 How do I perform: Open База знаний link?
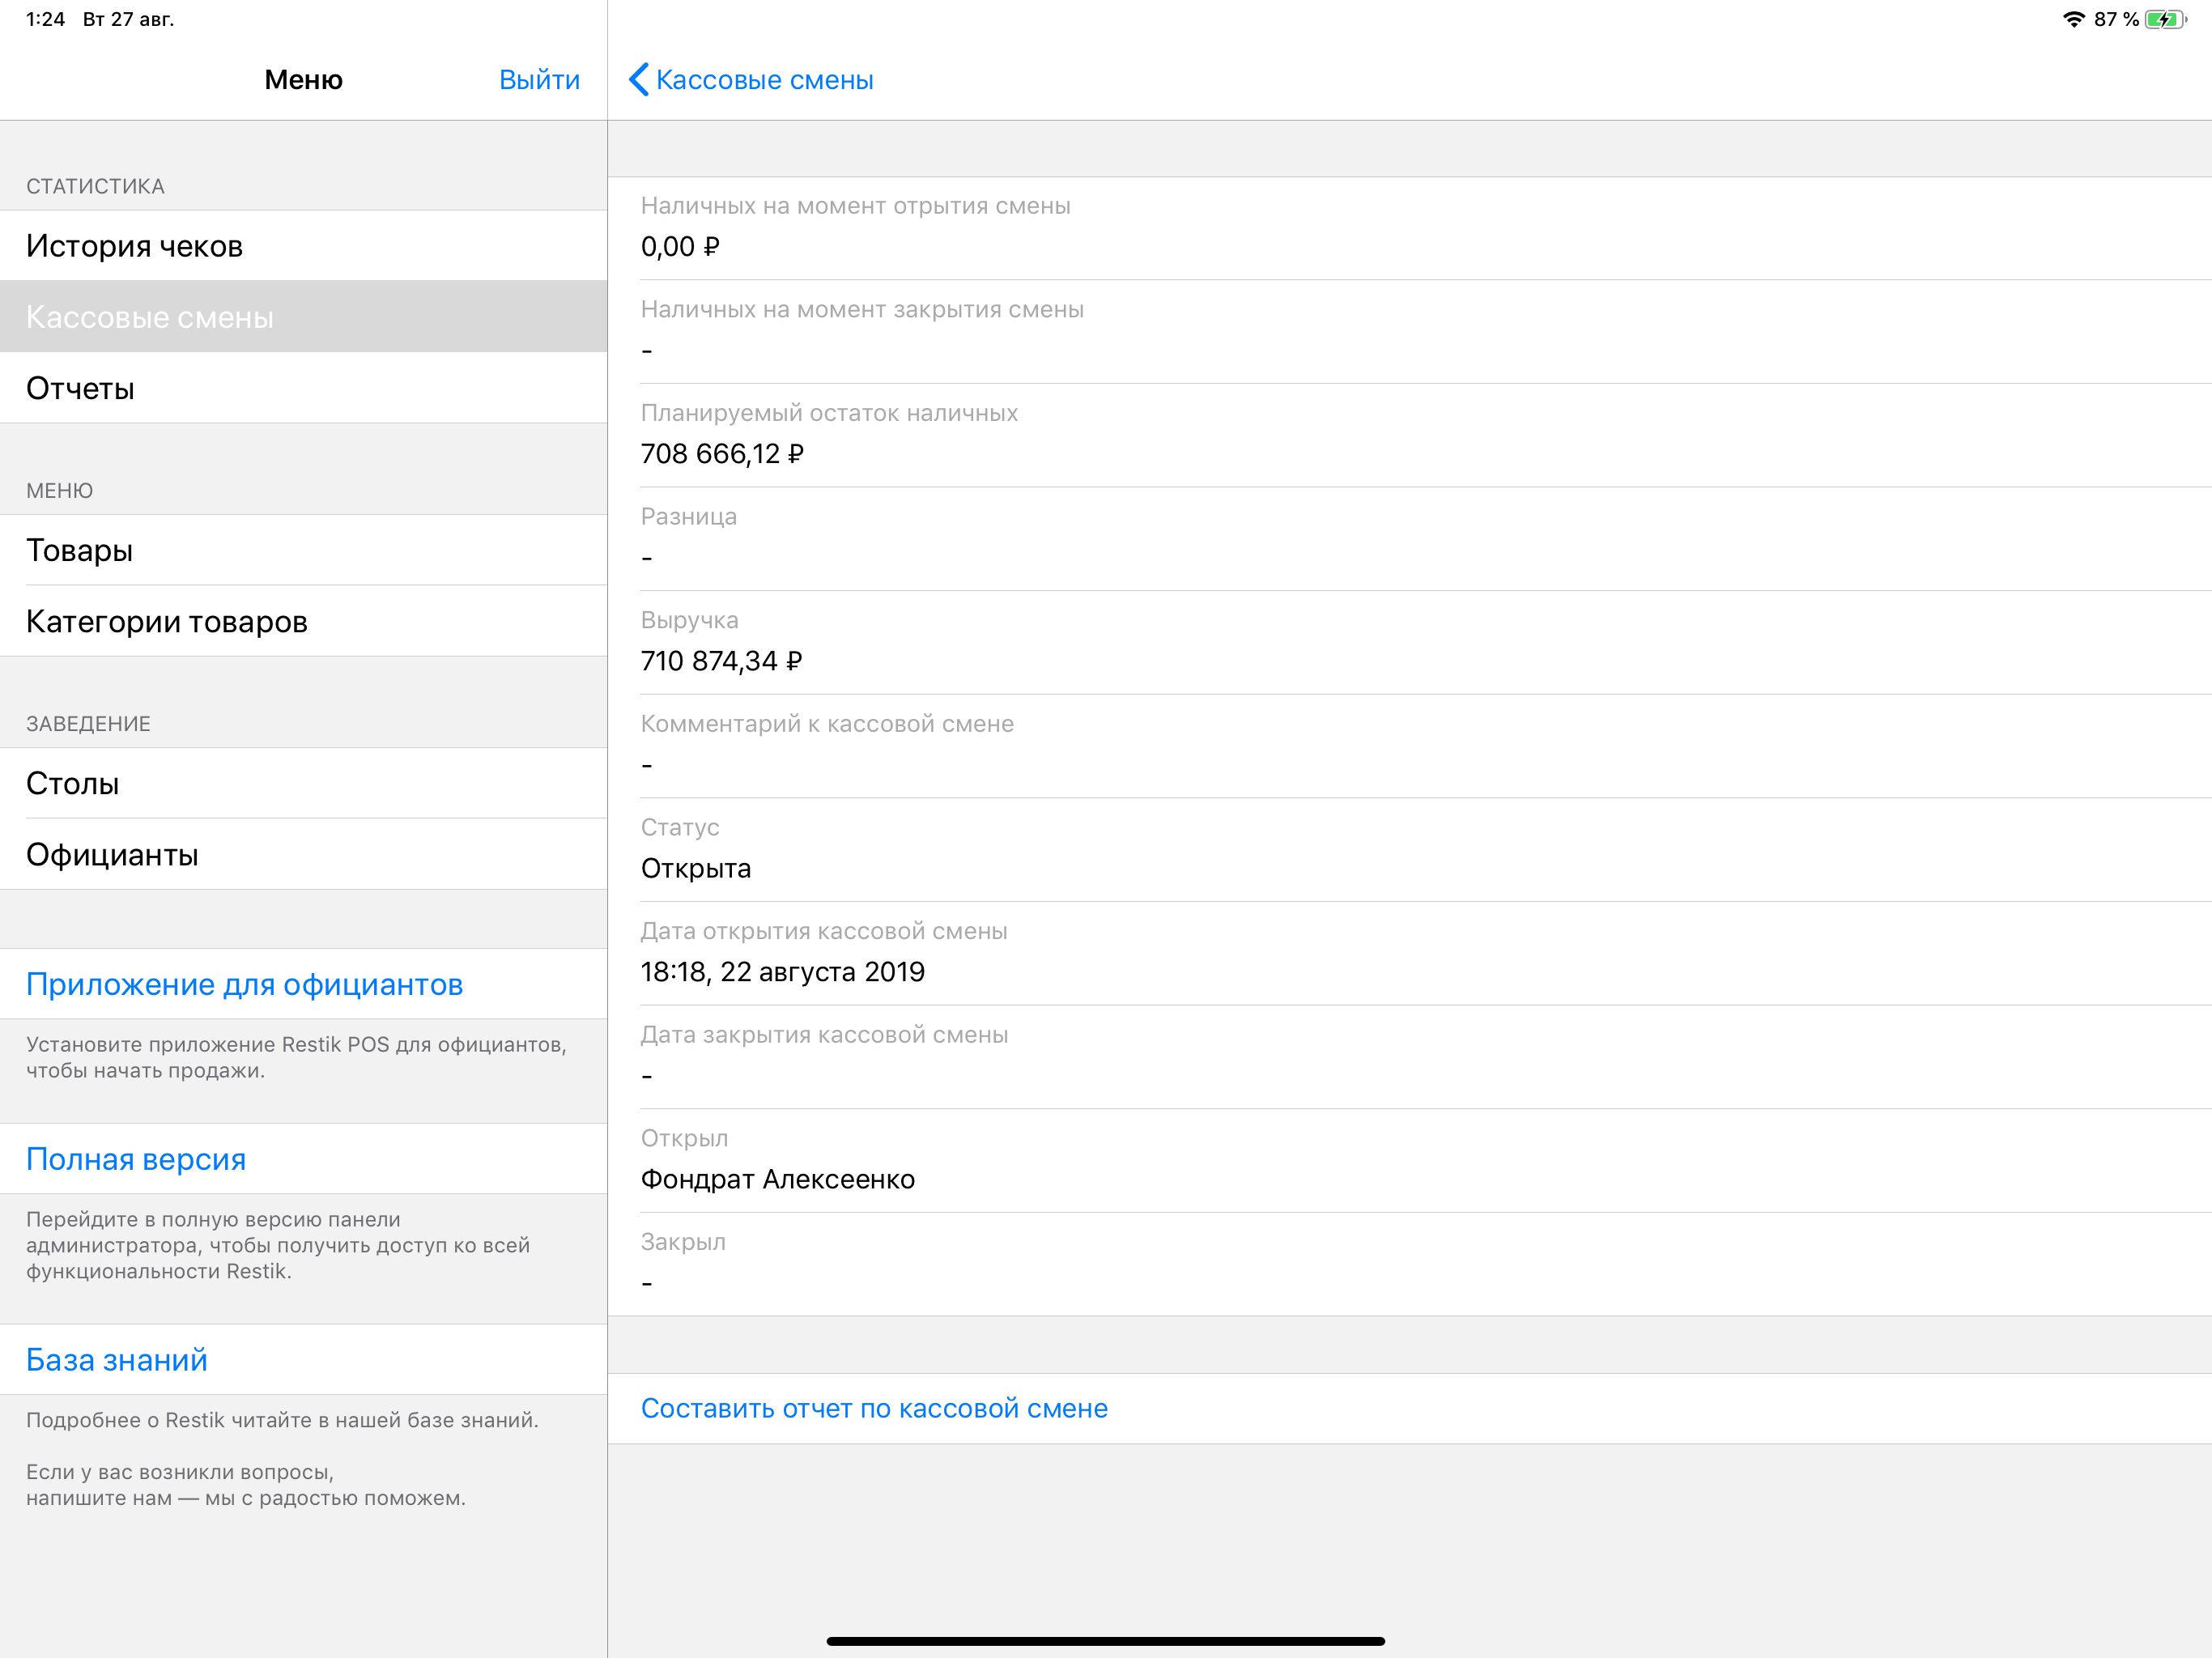[x=117, y=1360]
